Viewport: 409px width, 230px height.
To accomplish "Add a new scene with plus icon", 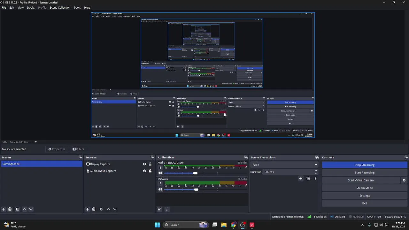I will [4, 209].
